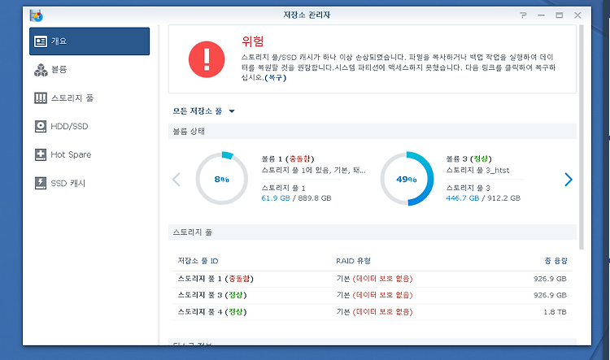Image resolution: width=610 pixels, height=360 pixels.
Task: Click the vertical scrollbar of the overview panel
Action: coord(582,137)
